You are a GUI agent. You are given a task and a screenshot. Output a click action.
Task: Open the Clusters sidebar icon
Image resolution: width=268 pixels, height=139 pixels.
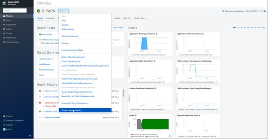4,16
